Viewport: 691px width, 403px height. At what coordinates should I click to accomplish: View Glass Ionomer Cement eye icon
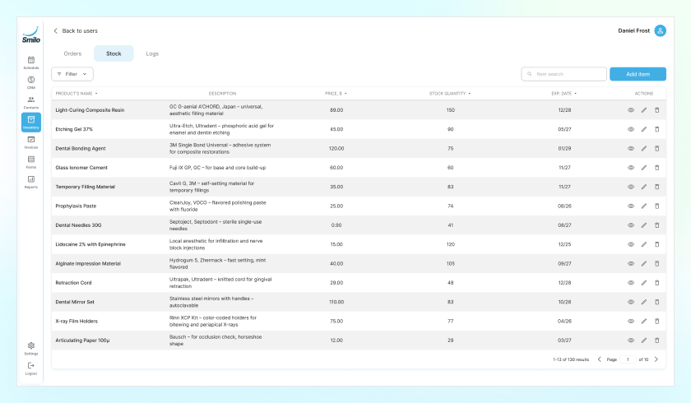point(631,167)
